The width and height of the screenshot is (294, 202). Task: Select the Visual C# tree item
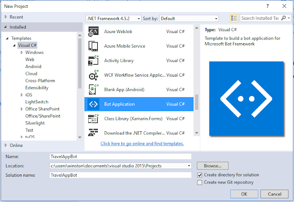[x=28, y=45]
